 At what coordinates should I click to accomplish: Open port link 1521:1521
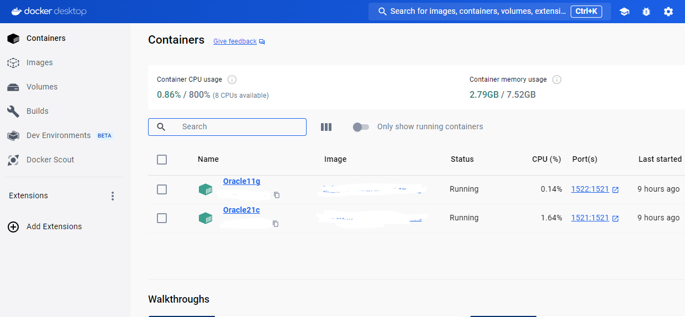coord(590,218)
